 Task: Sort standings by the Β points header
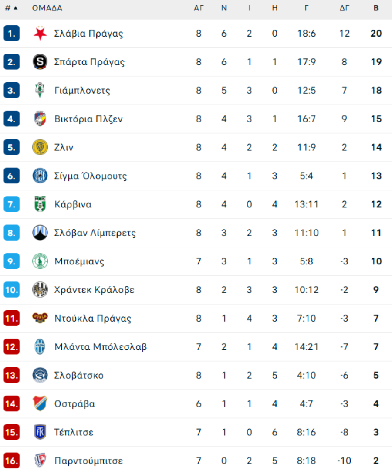pyautogui.click(x=376, y=8)
